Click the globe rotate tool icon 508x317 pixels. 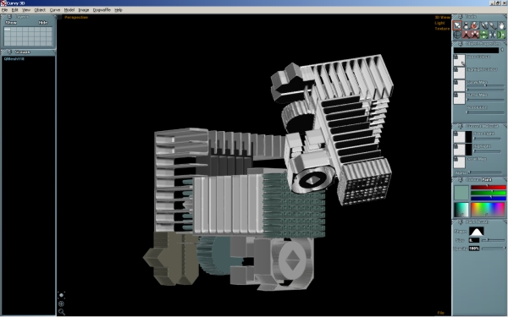(457, 35)
